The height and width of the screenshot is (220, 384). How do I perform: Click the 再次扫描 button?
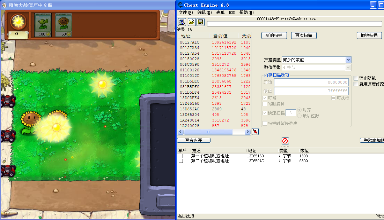tap(304, 36)
